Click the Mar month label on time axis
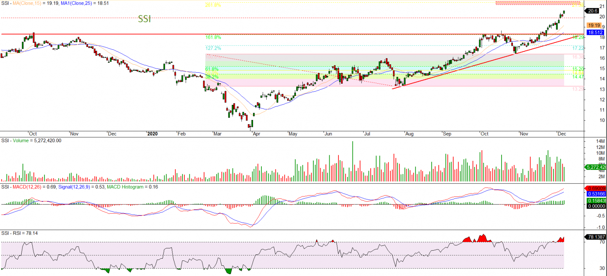This screenshot has height=276, width=607. point(217,134)
